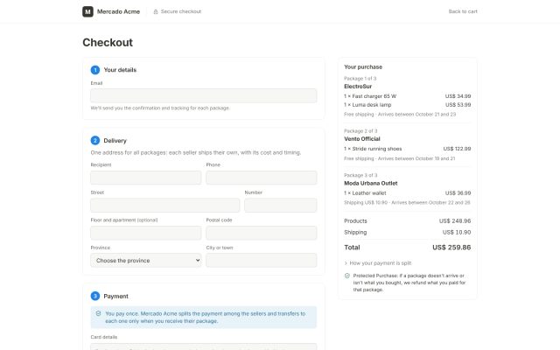Image resolution: width=560 pixels, height=350 pixels.
Task: Click the Moda Urbana Outlet seller name
Action: 371,183
